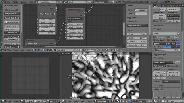Click the Properties editor type icon
The image size is (184, 103).
(155, 6)
